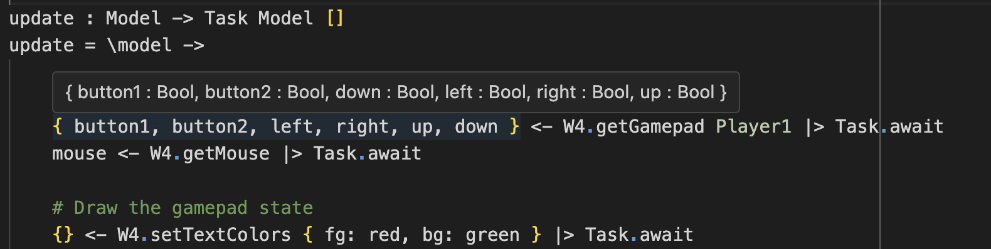
Task: Place cursor on W4.getGamepad call
Action: (x=633, y=126)
